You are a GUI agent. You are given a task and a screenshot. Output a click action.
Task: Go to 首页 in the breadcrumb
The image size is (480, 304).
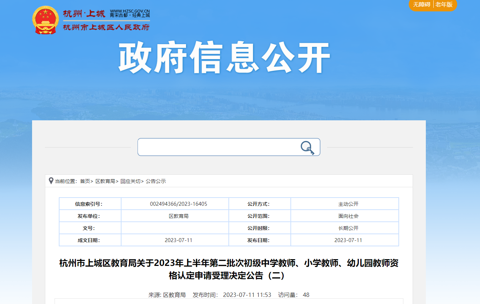[x=85, y=181]
